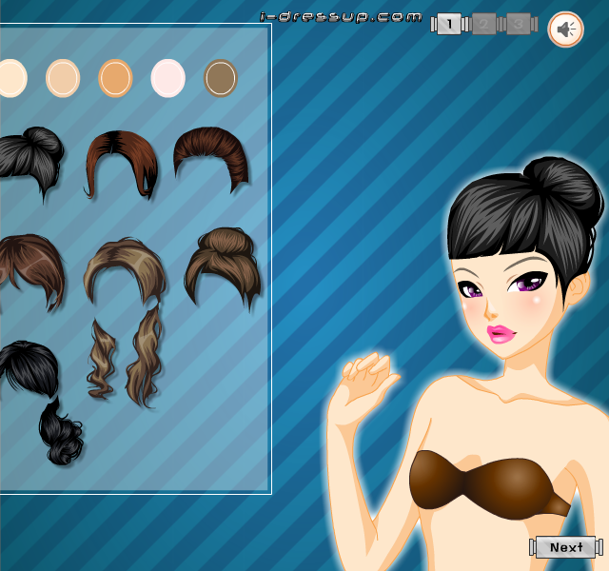This screenshot has width=609, height=571.
Task: Select the black curly side ponytail hairstyle
Action: click(41, 403)
